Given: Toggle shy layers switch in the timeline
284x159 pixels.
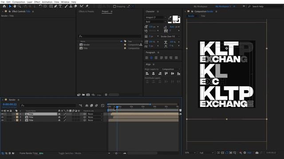Looking at the screenshot, I should coord(87,106).
